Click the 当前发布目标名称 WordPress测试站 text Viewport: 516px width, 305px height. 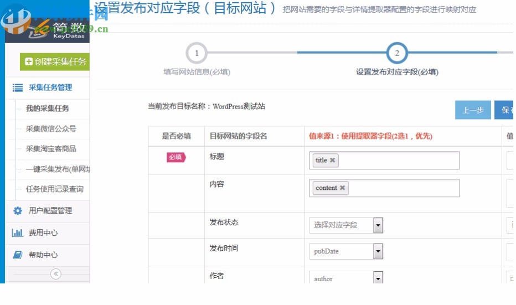coord(207,107)
